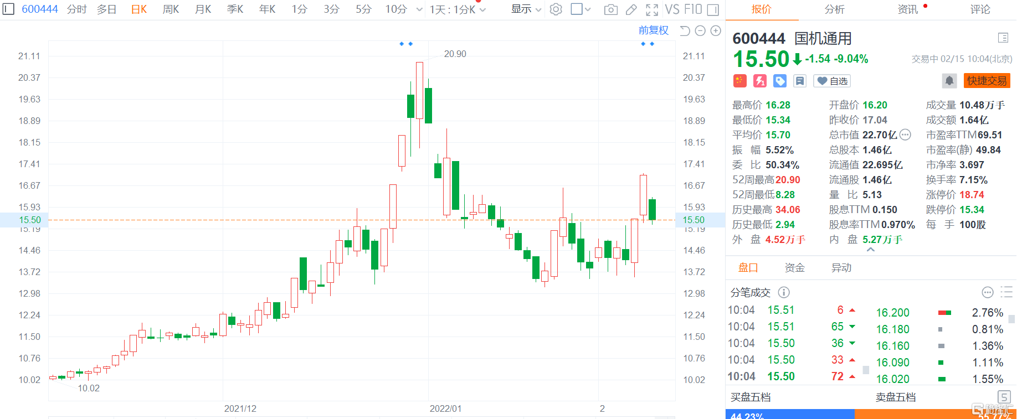Toggle the right sidebar panel icon
Viewport: 1017px width, 419px height.
(713, 9)
